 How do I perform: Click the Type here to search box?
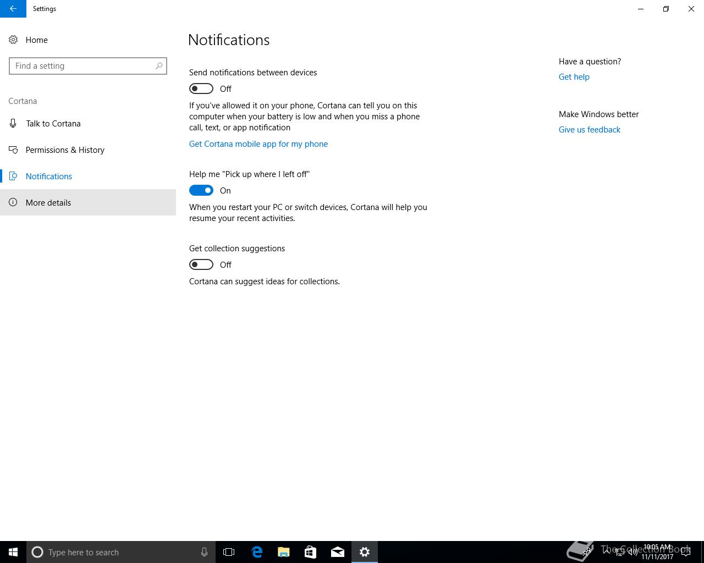[x=121, y=552]
